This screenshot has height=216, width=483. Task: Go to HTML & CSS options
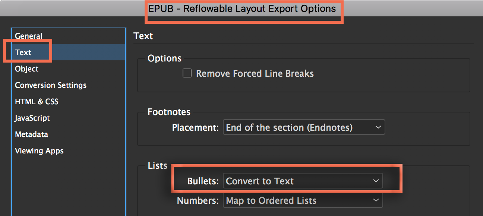coord(37,102)
